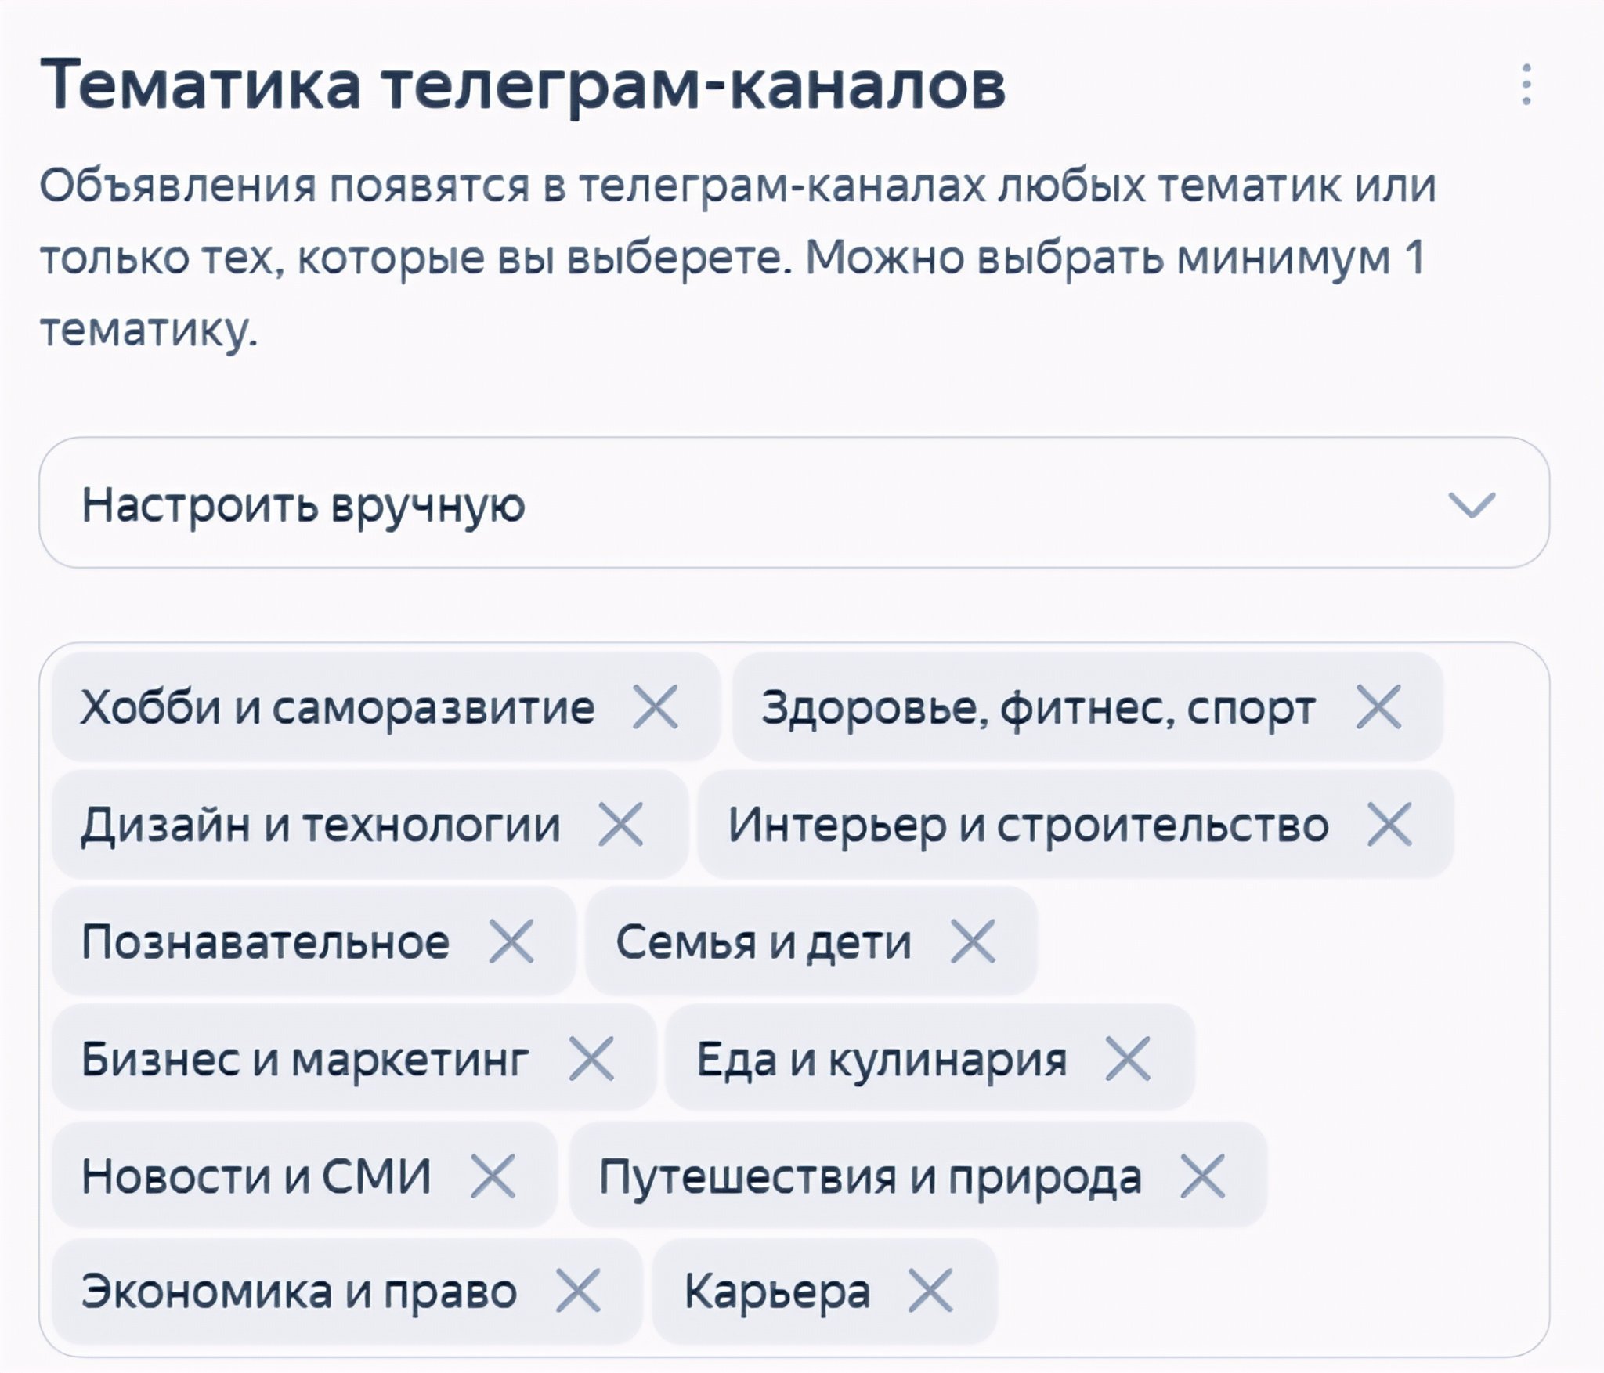Screen dimensions: 1604x1373
Task: Expand the Настроить вручную dropdown chevron
Action: pyautogui.click(x=1472, y=504)
